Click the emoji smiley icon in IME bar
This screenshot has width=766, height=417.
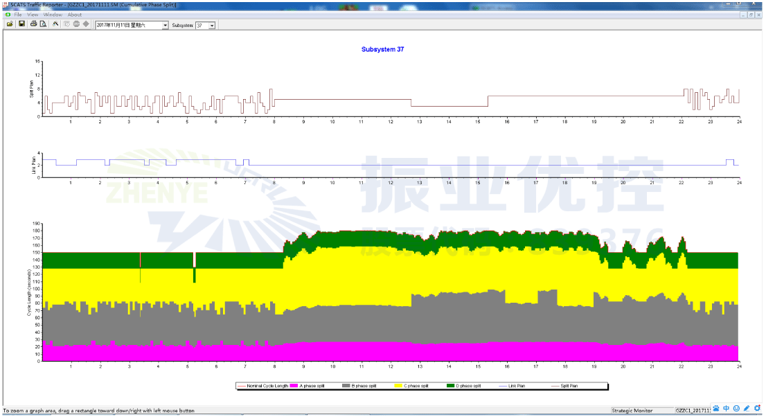[x=736, y=409]
